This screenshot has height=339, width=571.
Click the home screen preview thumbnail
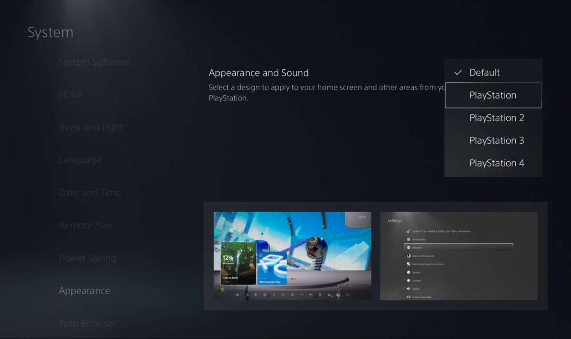coord(292,256)
